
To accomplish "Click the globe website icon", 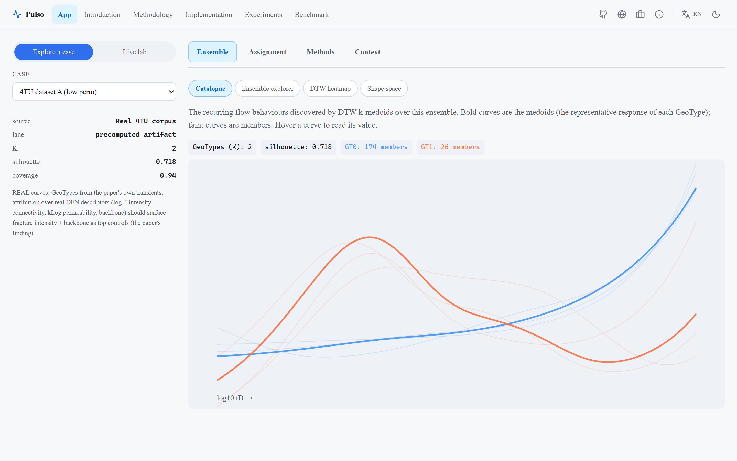I will (622, 14).
